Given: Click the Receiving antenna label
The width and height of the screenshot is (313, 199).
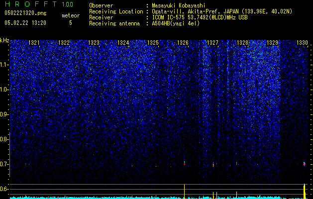Looking at the screenshot, I should click(x=114, y=23).
